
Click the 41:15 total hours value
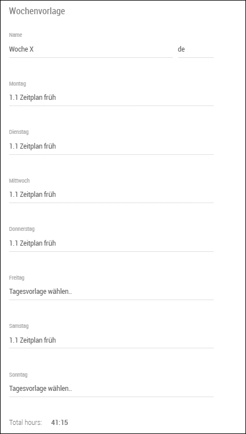60,423
